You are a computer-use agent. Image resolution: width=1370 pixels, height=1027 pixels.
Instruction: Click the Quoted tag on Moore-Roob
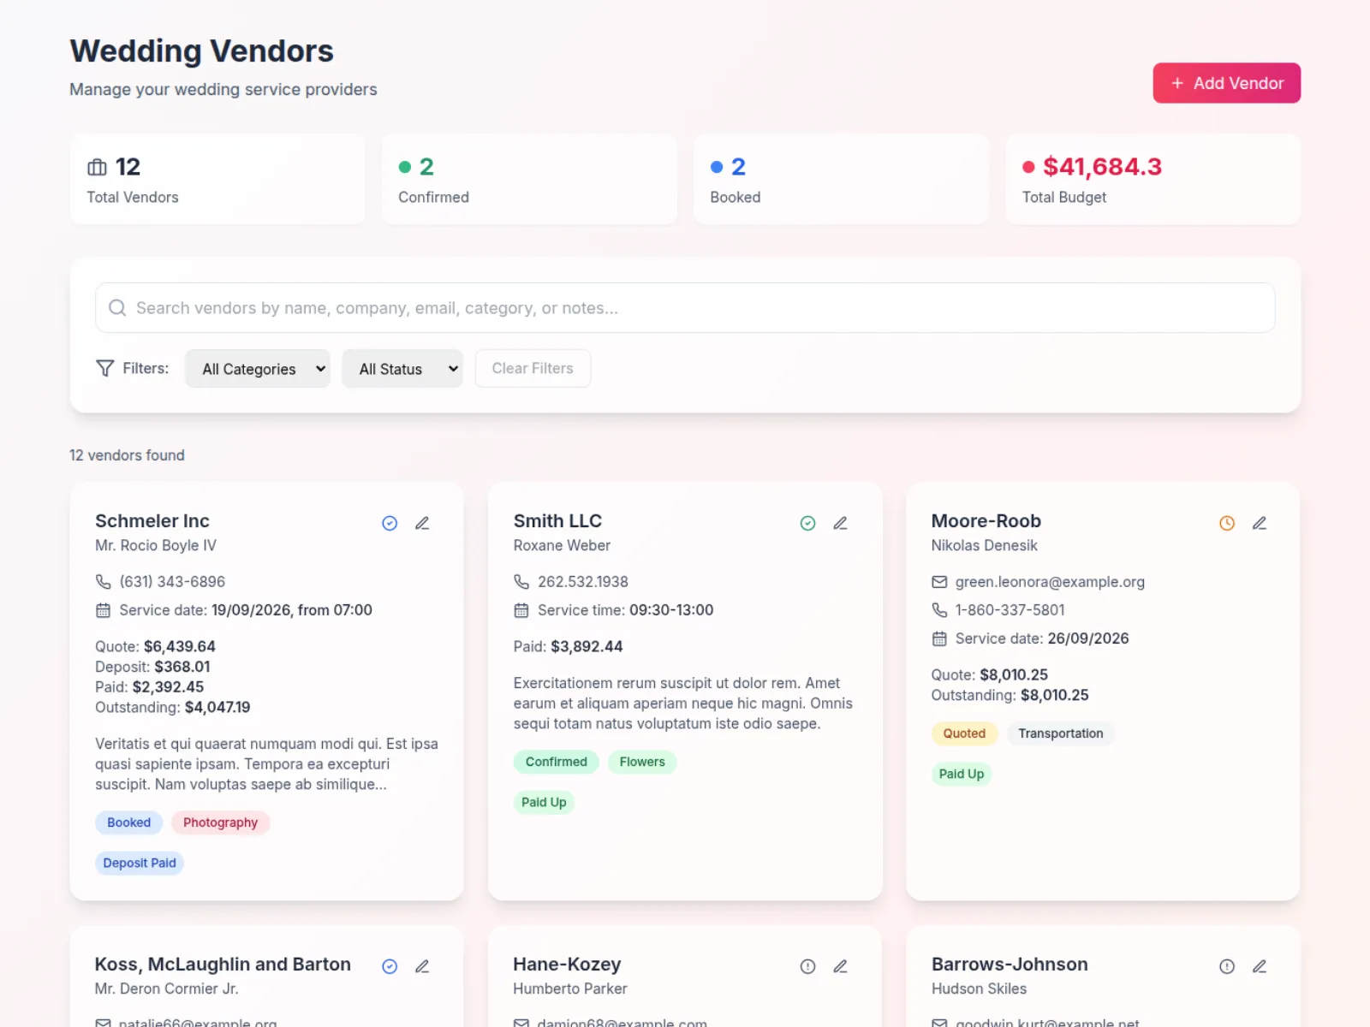964,733
